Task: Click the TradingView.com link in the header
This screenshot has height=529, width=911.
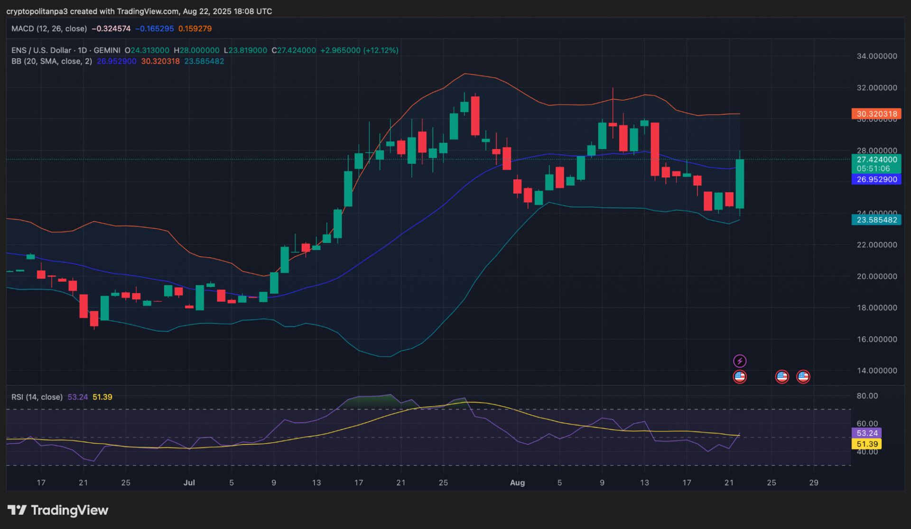Action: (147, 11)
